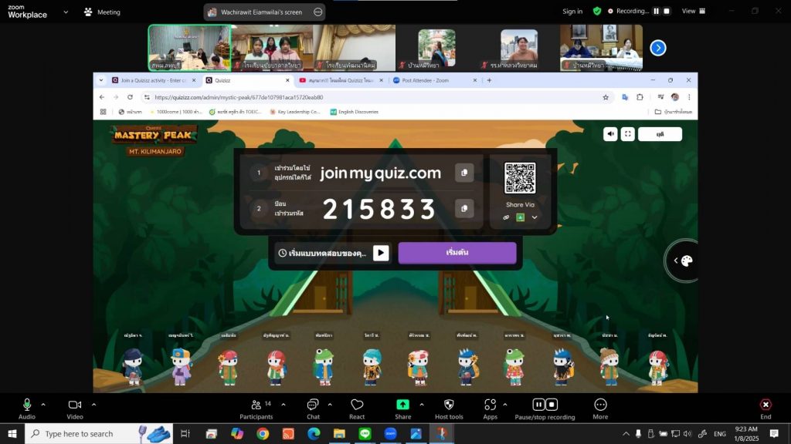Click the Quizizz share link chain icon

[506, 217]
